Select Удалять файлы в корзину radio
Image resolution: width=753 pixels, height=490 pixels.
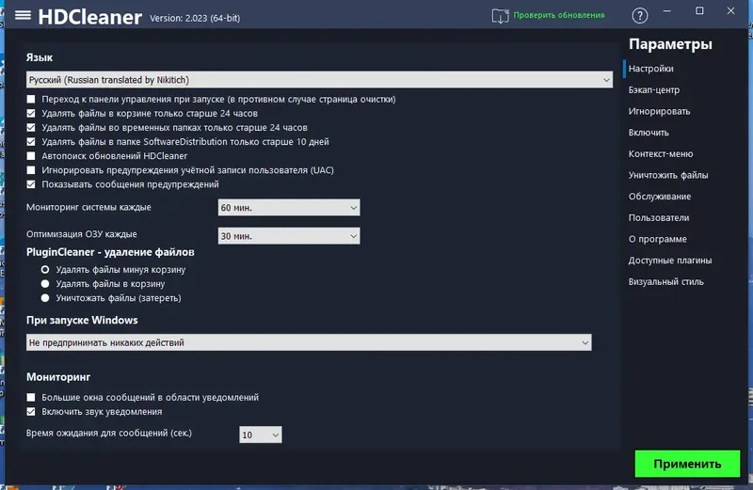click(45, 284)
